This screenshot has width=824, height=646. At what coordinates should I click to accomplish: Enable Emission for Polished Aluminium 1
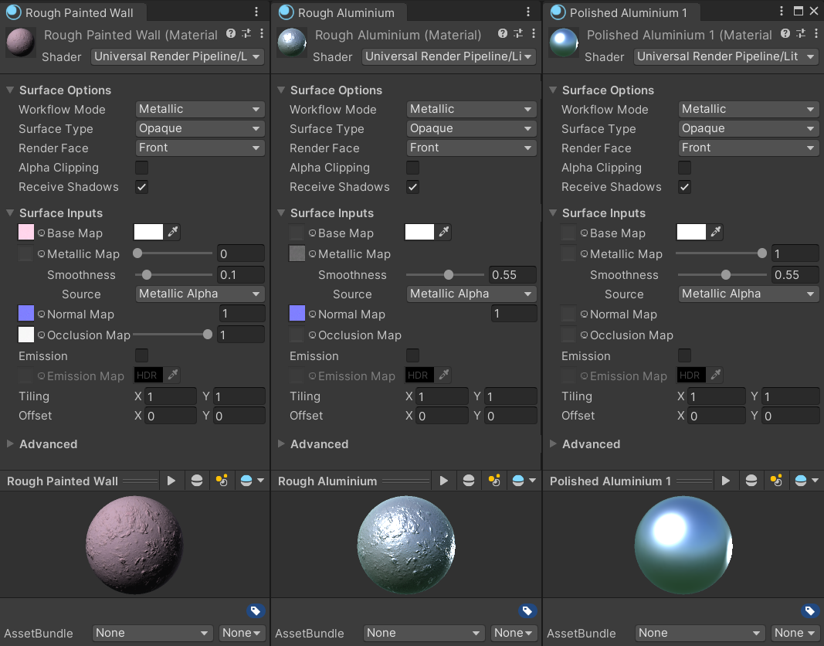(684, 355)
